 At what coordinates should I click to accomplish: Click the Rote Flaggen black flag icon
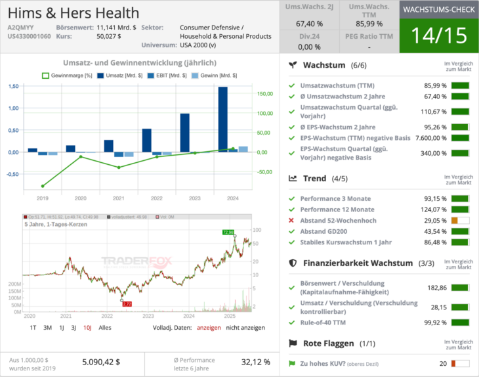[x=293, y=344]
